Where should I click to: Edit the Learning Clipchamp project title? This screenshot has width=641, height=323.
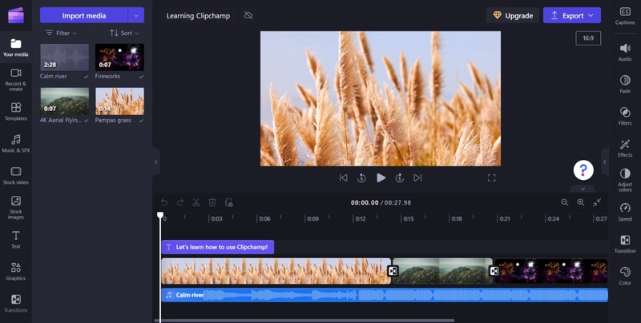click(198, 15)
